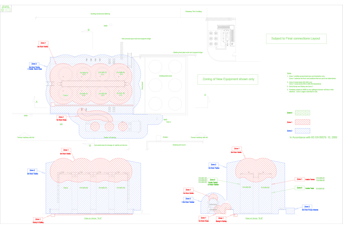
Task: Click the 'Shelter' label
Action: (165, 137)
